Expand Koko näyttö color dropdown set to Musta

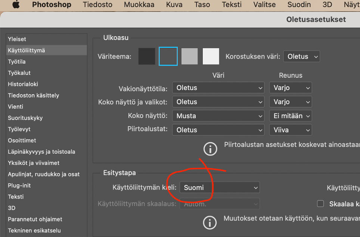coord(218,116)
